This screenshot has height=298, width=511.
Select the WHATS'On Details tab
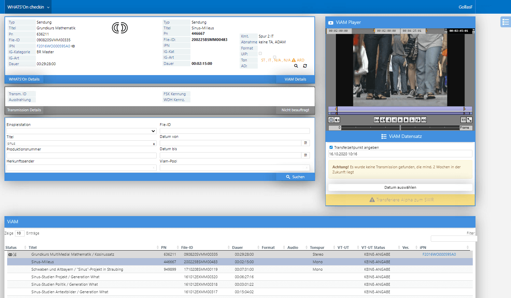(24, 79)
